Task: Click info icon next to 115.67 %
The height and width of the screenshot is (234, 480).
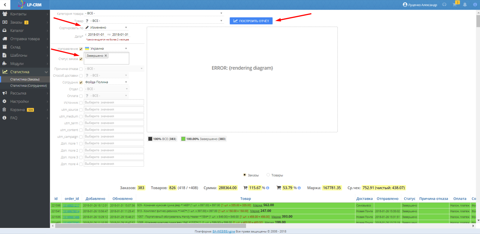Action: (267, 188)
